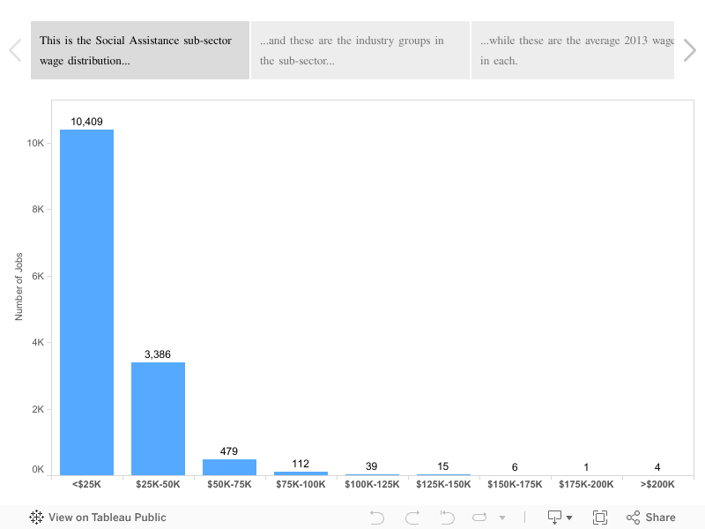Image resolution: width=705 pixels, height=529 pixels.
Task: Select the <$25K bar
Action: pyautogui.click(x=86, y=302)
